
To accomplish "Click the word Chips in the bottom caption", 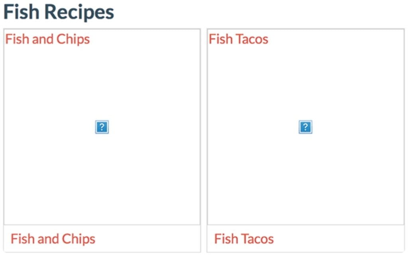I will pyautogui.click(x=78, y=239).
